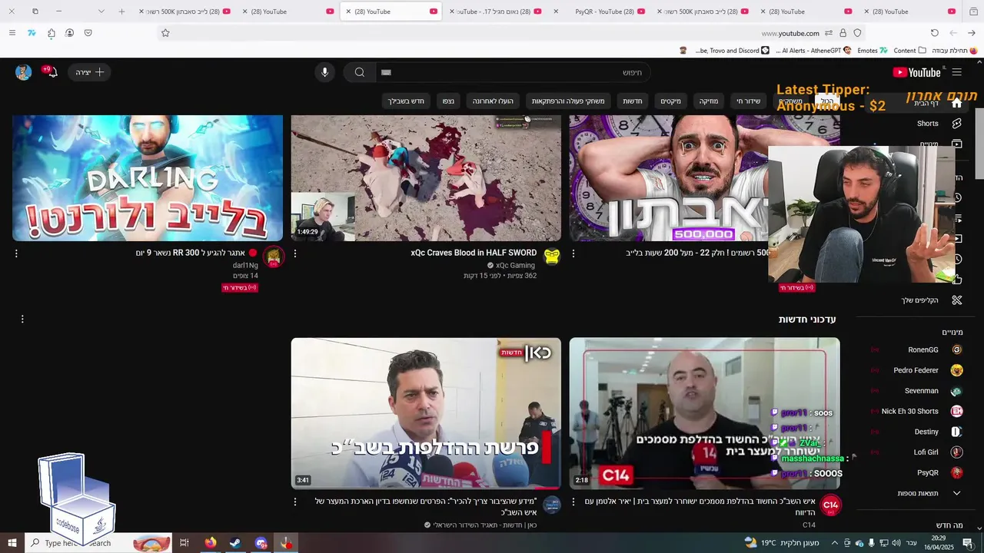
Task: Play the DARLING livestream thumbnail
Action: 148,177
